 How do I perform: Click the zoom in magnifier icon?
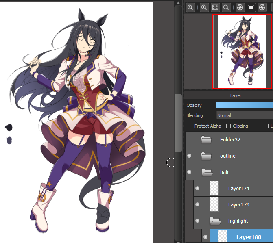click(x=204, y=7)
